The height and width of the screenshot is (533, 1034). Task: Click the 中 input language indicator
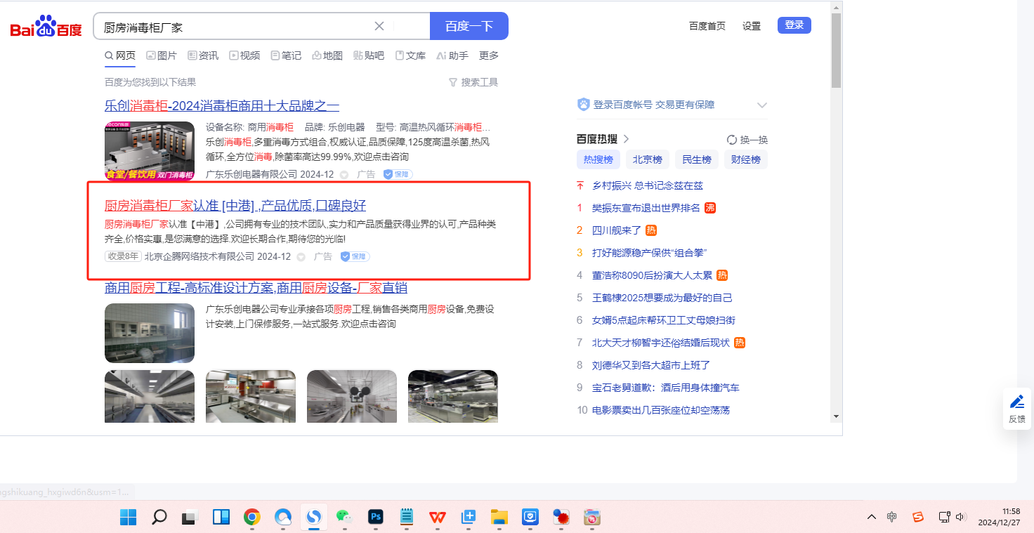(892, 517)
